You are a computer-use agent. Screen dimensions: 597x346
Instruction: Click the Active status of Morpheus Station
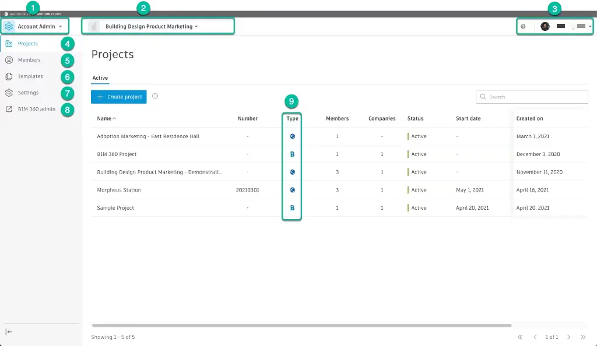coord(419,190)
